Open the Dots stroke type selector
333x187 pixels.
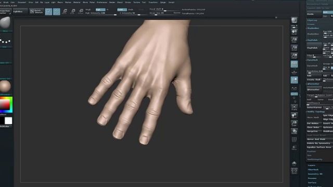5,41
